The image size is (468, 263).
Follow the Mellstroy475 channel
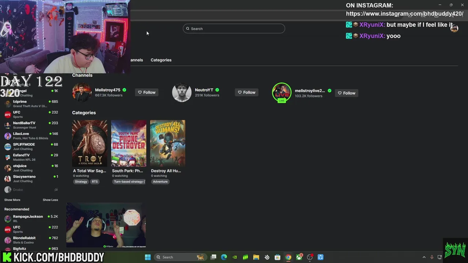pyautogui.click(x=147, y=92)
